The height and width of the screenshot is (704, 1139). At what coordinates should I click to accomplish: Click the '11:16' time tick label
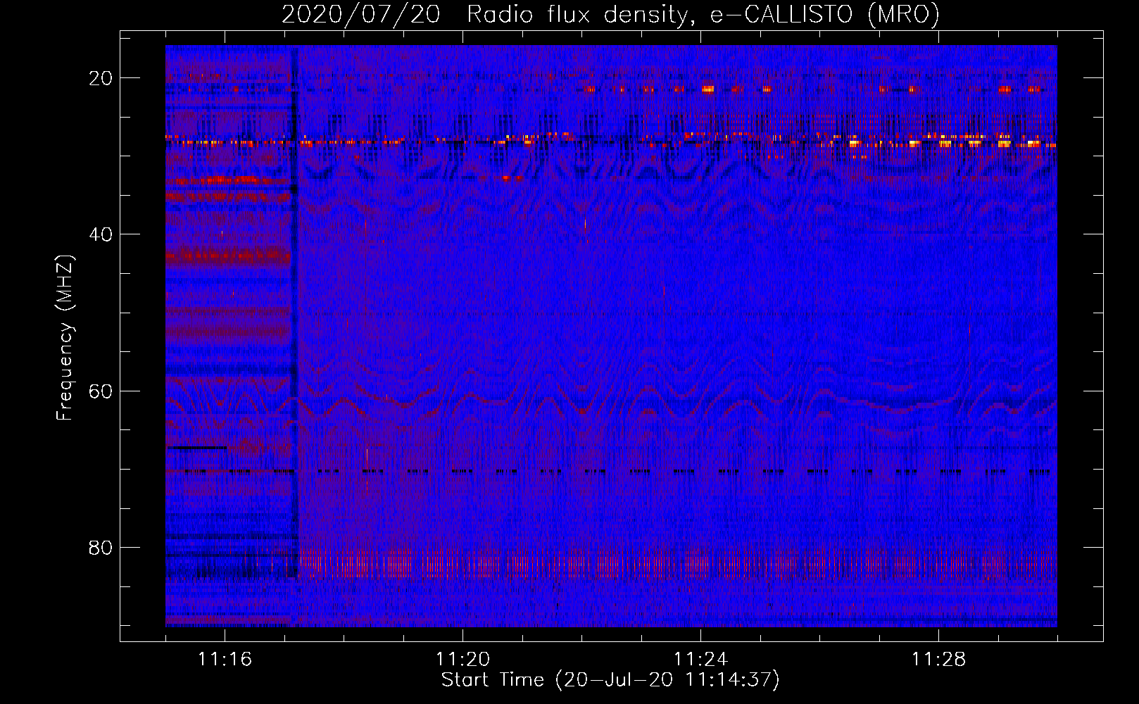coord(225,659)
